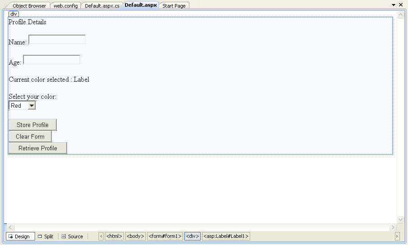Switch to Design view
Viewport: 408px width, 245px height.
click(x=20, y=236)
